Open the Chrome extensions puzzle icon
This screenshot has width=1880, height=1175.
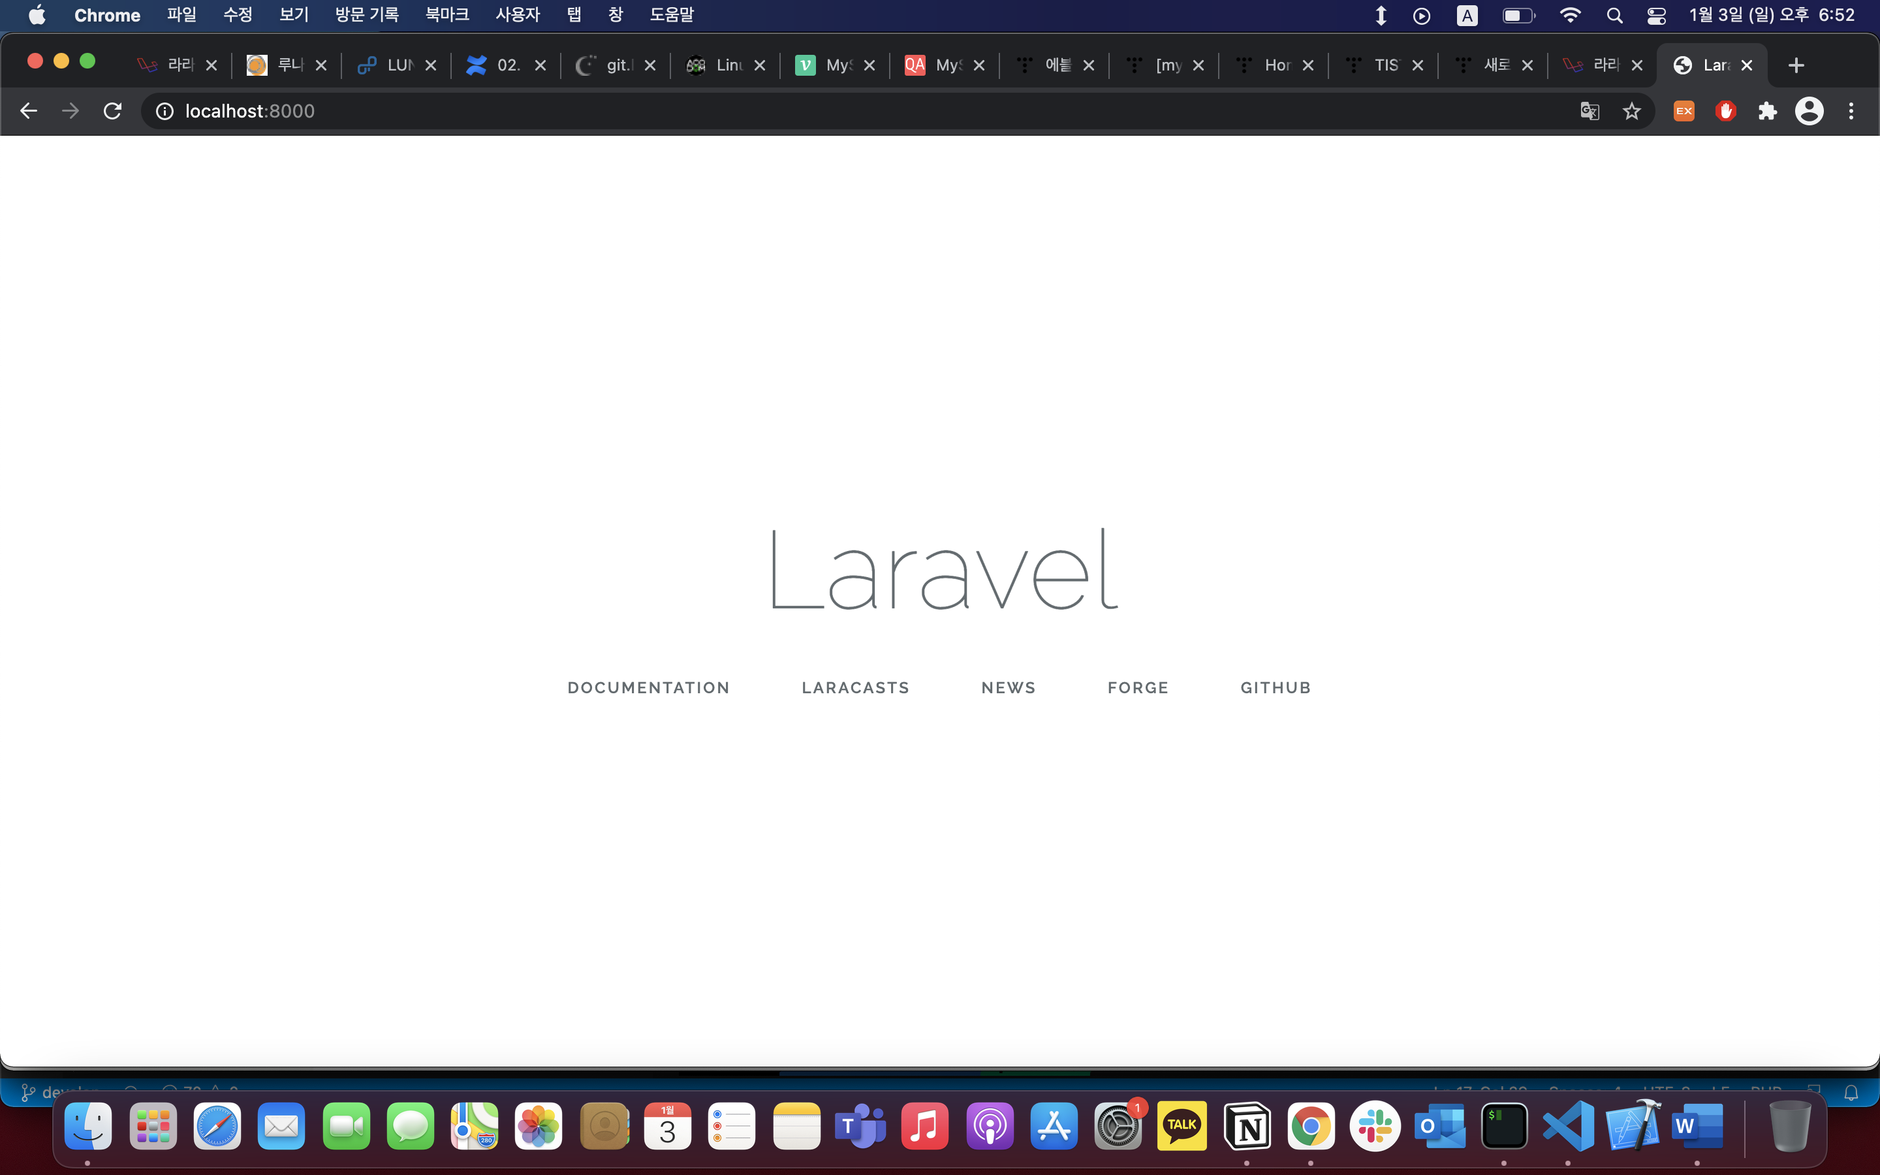(x=1767, y=111)
